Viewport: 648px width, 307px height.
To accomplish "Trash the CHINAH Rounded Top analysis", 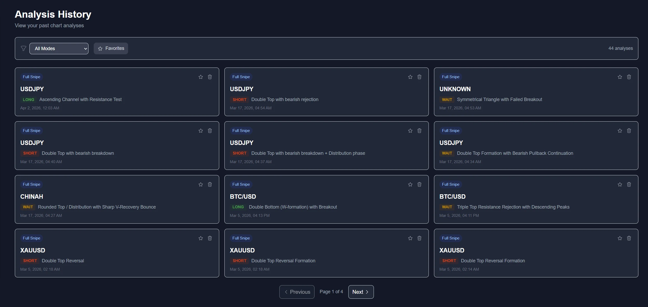I will point(210,184).
